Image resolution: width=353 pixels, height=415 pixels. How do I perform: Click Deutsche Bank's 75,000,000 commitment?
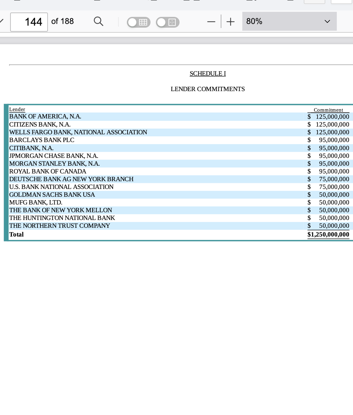click(334, 179)
